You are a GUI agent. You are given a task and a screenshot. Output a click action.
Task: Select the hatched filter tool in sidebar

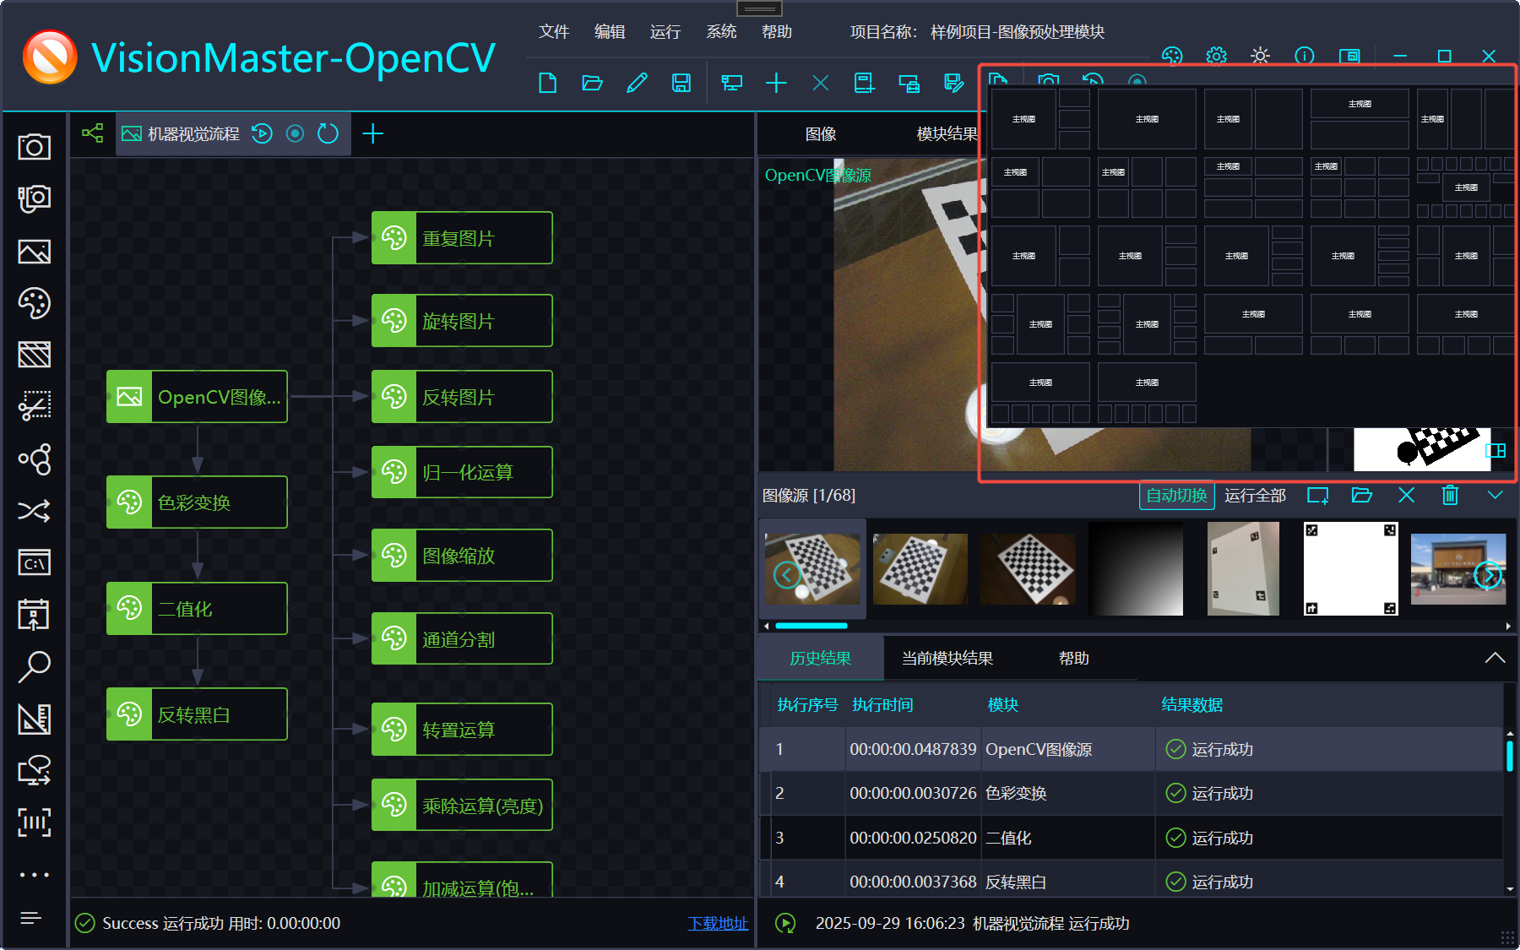(x=34, y=355)
